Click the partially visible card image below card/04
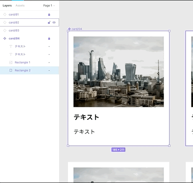This screenshot has width=193, height=183. click(x=119, y=175)
